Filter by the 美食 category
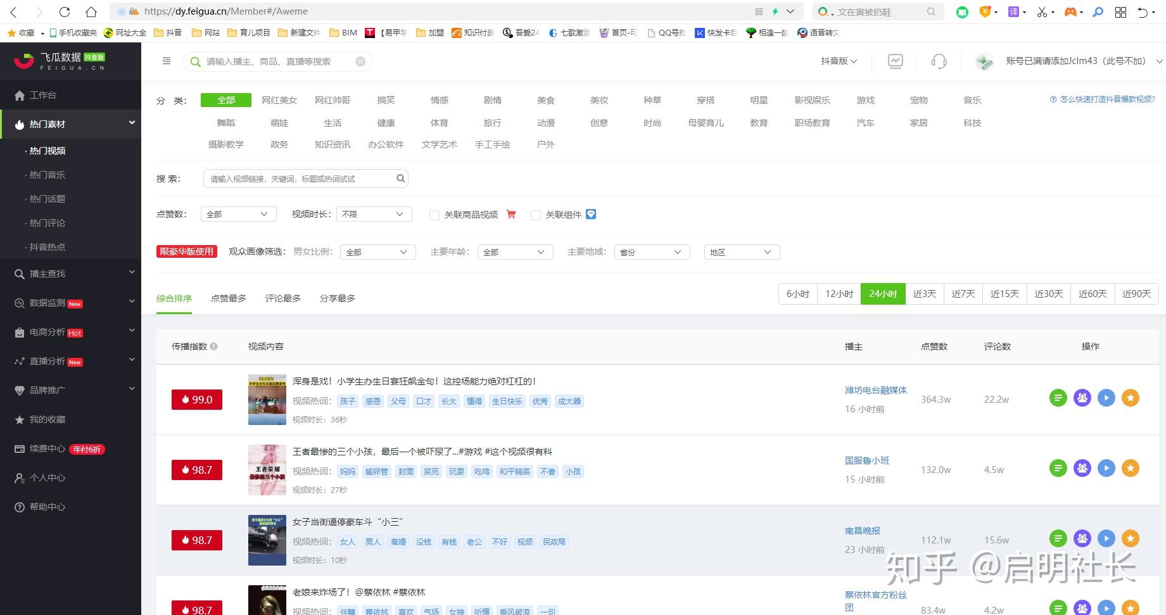 (546, 100)
